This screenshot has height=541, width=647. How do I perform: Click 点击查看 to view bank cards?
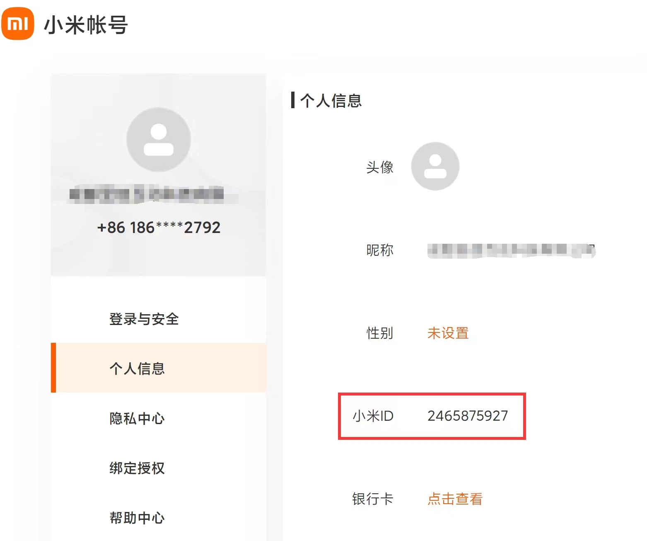pyautogui.click(x=455, y=499)
